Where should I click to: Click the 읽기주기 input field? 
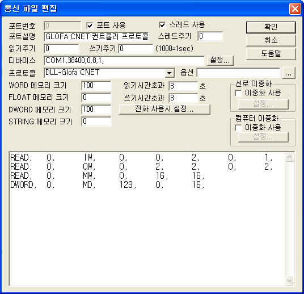click(61, 48)
